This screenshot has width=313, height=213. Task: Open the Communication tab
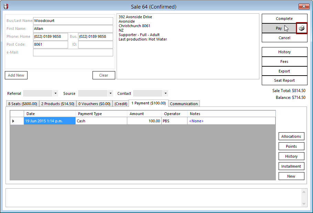tap(184, 104)
